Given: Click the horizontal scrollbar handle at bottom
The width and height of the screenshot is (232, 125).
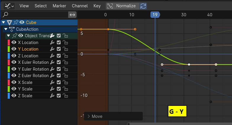Looking at the screenshot, I should click(x=128, y=124).
